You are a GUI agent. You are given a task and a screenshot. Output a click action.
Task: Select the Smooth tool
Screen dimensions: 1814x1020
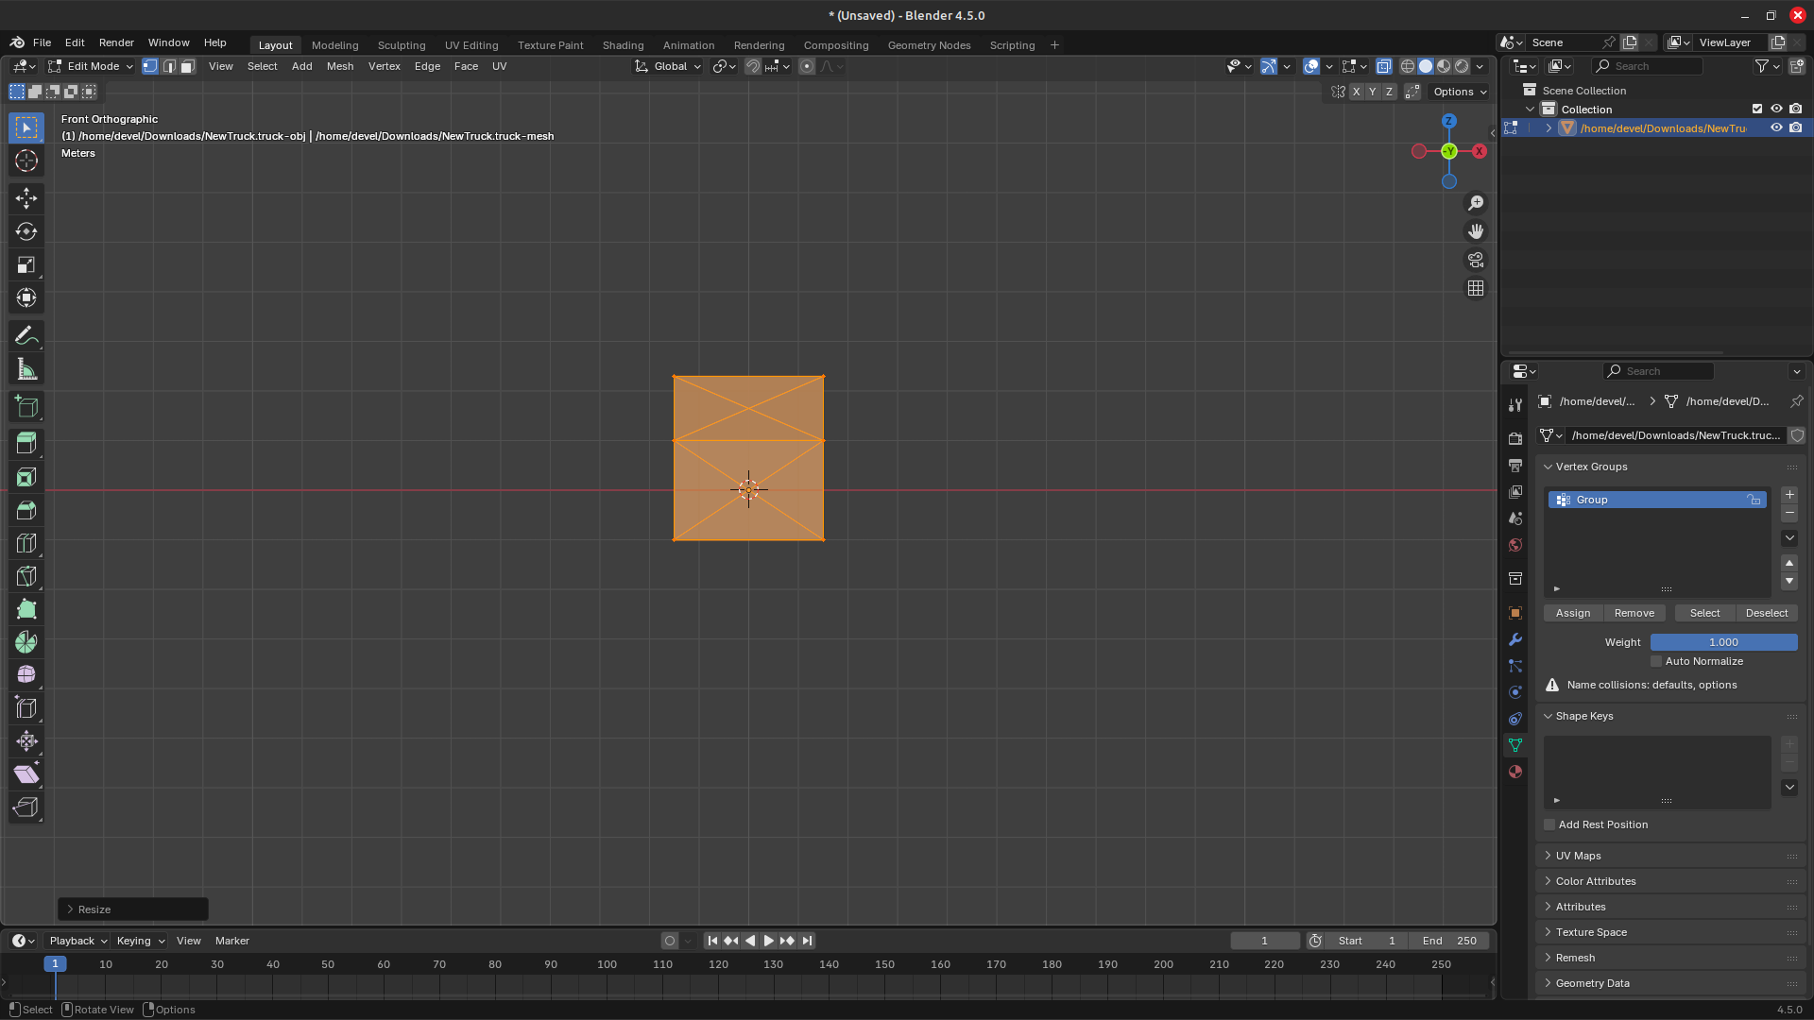pyautogui.click(x=26, y=675)
